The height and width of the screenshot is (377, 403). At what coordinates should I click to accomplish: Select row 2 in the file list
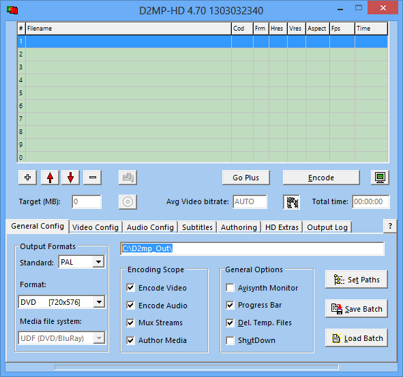(x=203, y=54)
